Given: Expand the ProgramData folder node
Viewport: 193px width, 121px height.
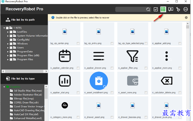Looking at the screenshot, I should click(x=8, y=52).
